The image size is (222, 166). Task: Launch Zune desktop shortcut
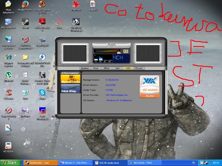pyautogui.click(x=59, y=24)
